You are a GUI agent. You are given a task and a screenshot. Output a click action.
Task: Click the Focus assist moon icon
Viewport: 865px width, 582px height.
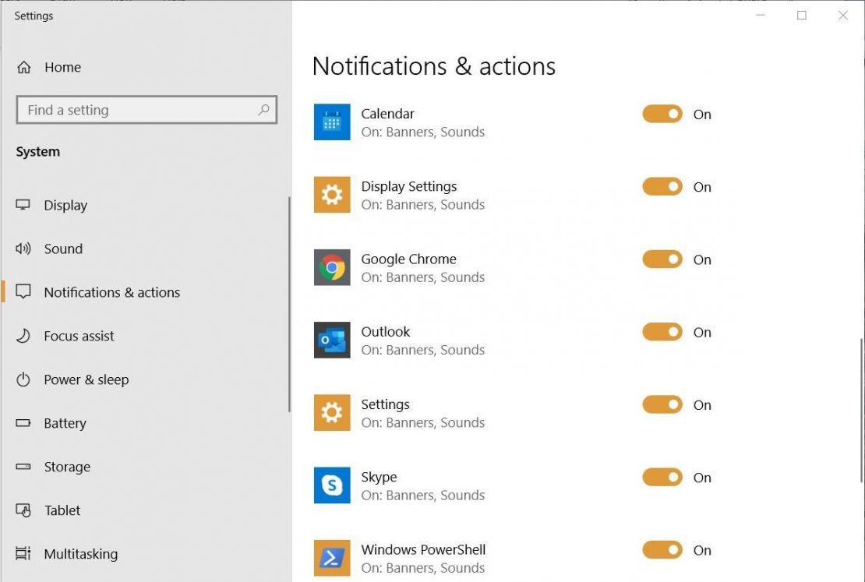(x=23, y=336)
